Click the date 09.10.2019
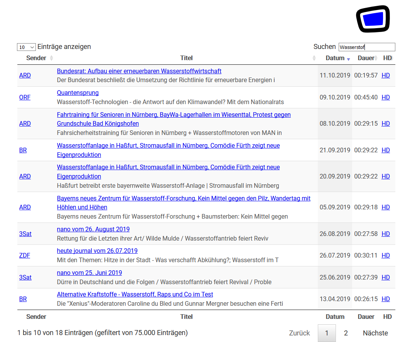 point(335,97)
